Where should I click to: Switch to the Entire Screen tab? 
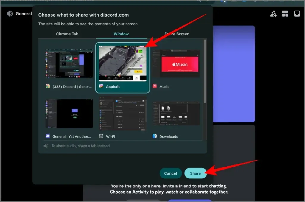click(177, 34)
